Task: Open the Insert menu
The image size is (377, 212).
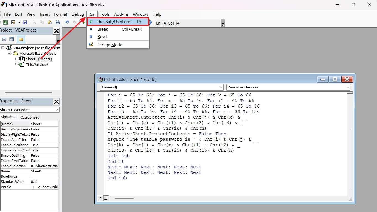Action: tap(45, 14)
